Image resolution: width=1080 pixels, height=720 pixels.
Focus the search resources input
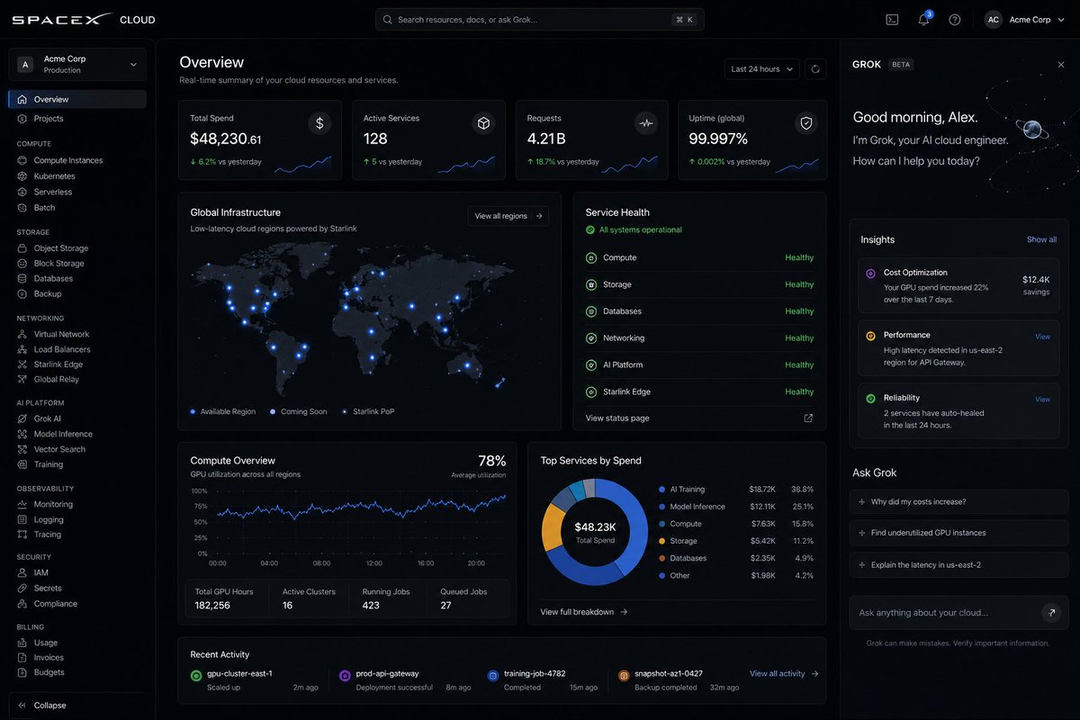(540, 20)
